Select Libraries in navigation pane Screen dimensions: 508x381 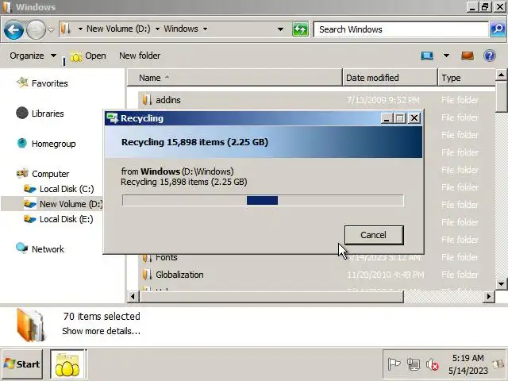[48, 114]
